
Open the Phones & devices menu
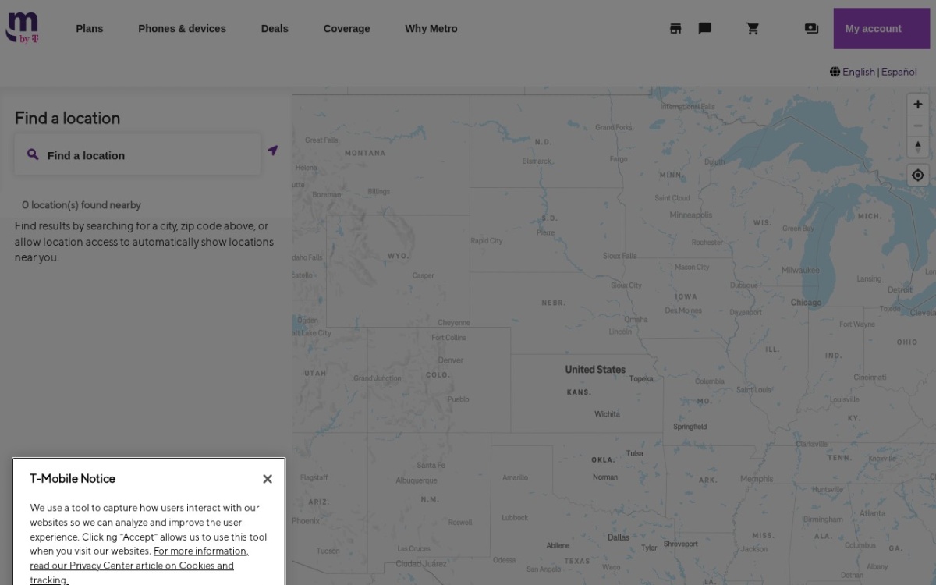click(x=182, y=29)
